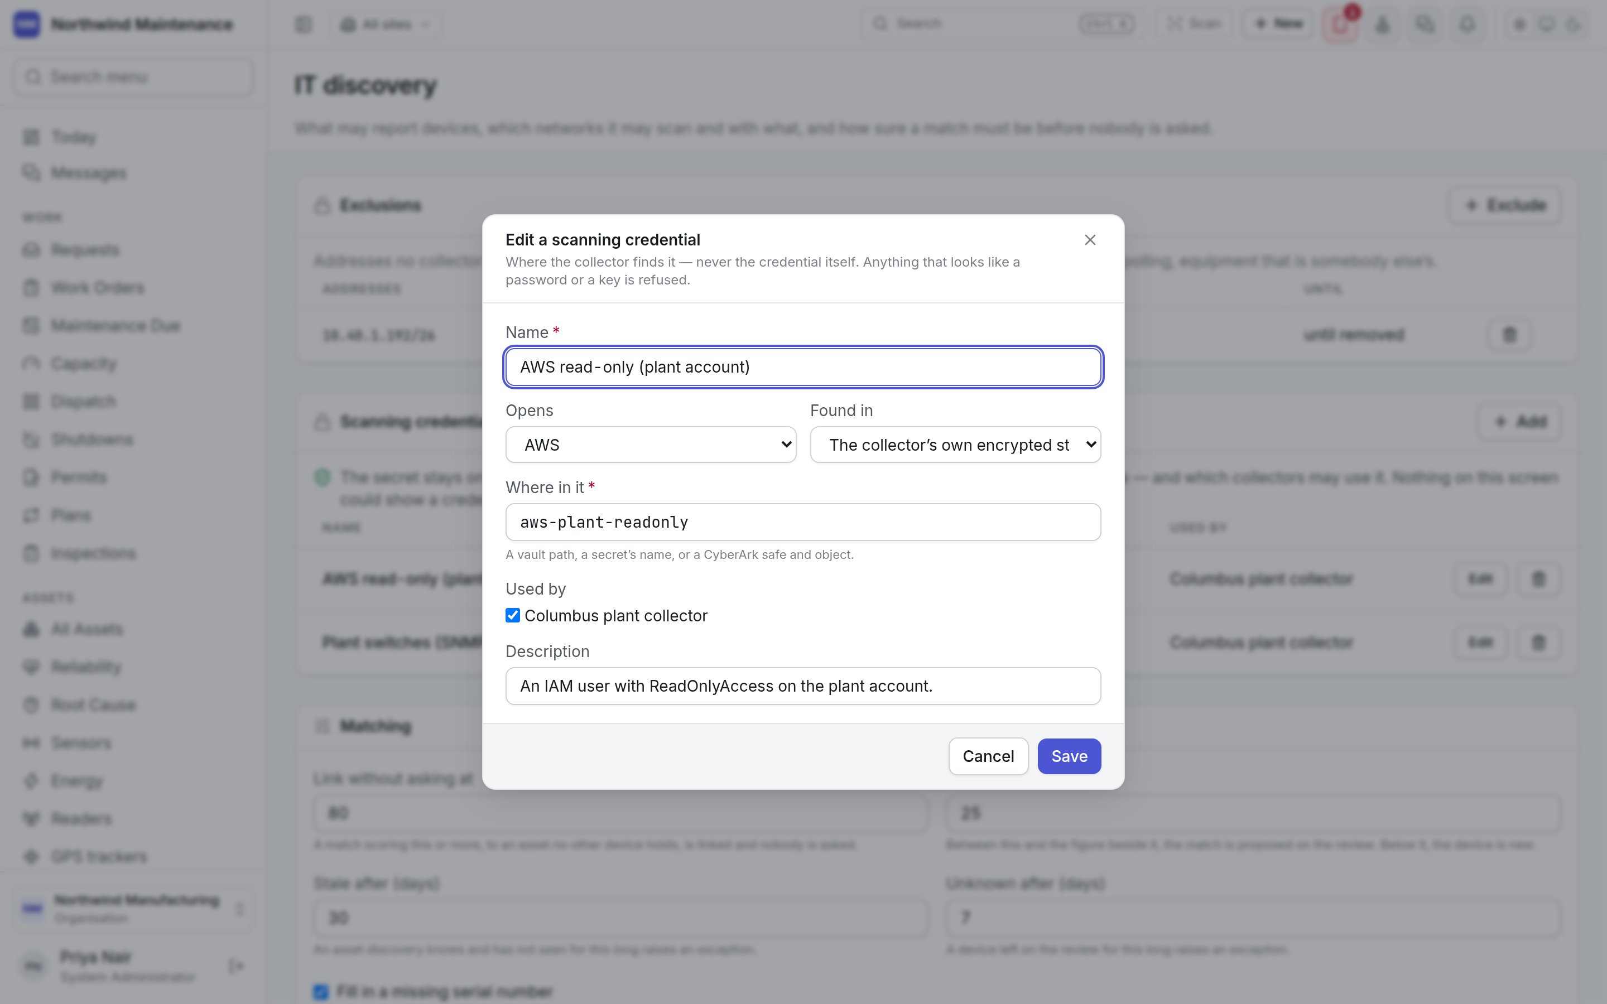Go to Permits in the sidebar
Image resolution: width=1607 pixels, height=1004 pixels.
pyautogui.click(x=133, y=477)
